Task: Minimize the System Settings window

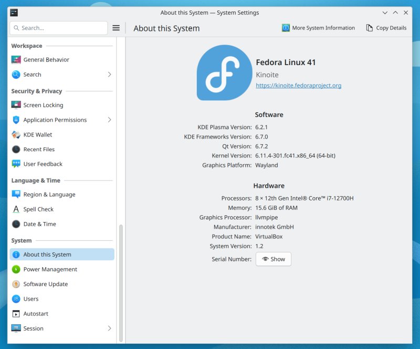Action: [x=385, y=13]
